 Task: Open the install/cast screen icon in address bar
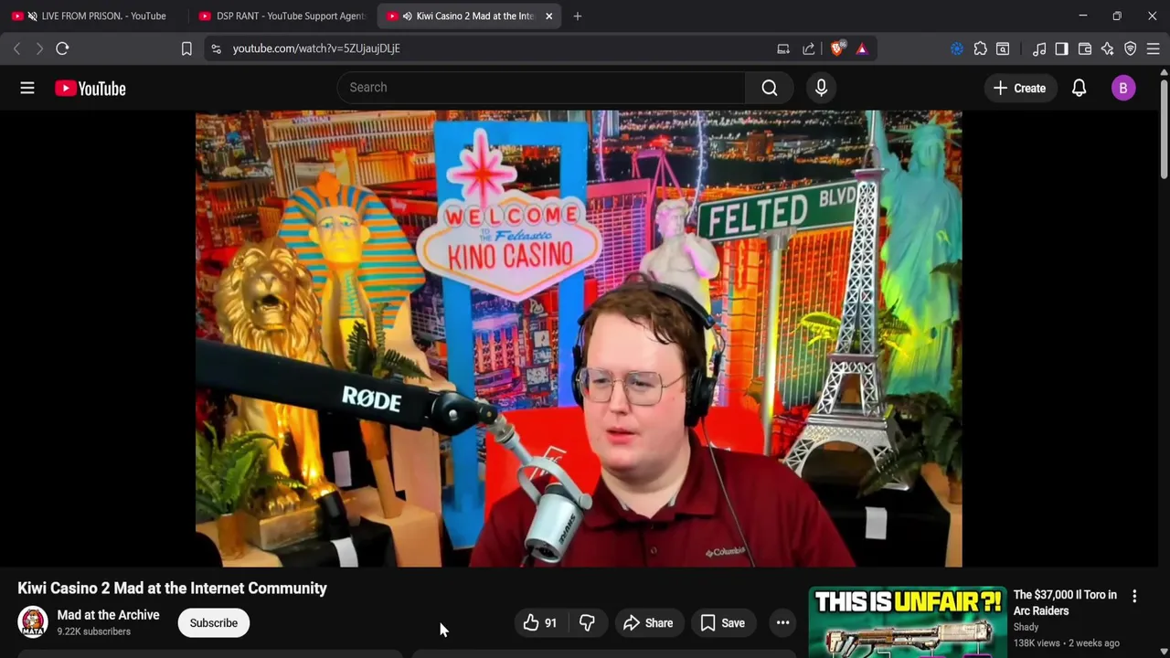pos(783,48)
